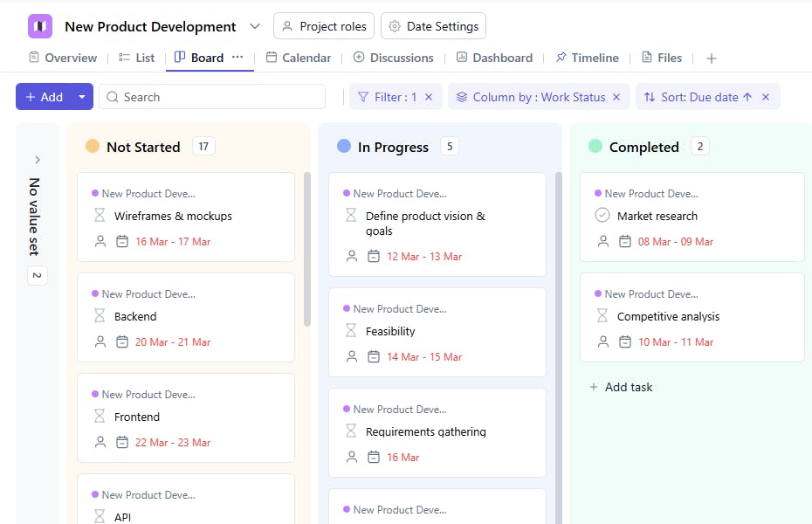812x524 pixels.
Task: Open the Board tab's three-dot options
Action: (x=237, y=57)
